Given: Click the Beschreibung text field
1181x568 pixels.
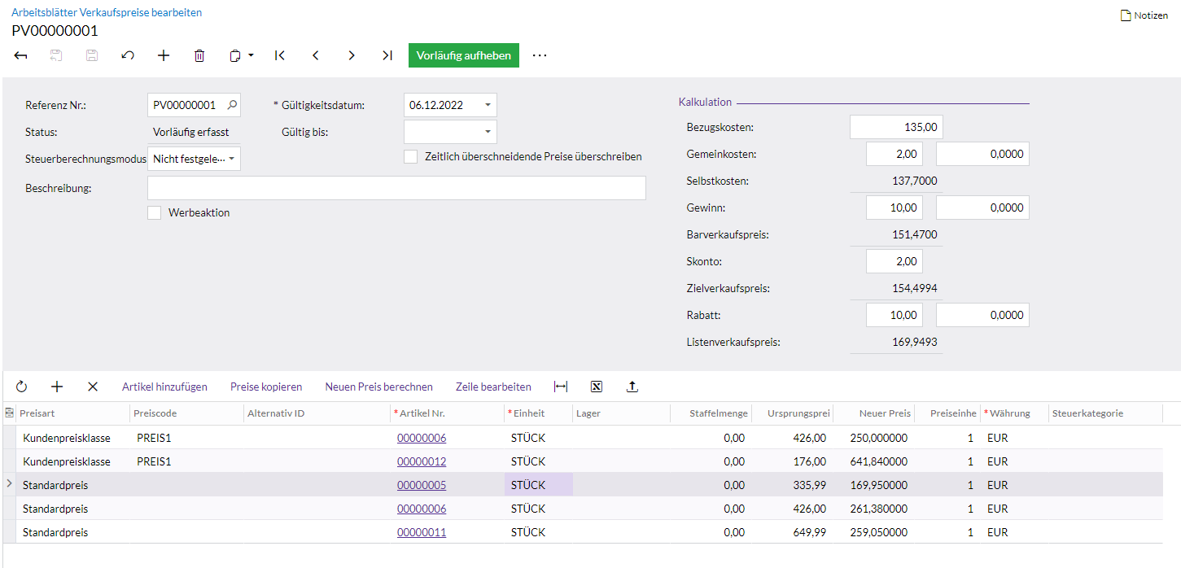Looking at the screenshot, I should [396, 188].
